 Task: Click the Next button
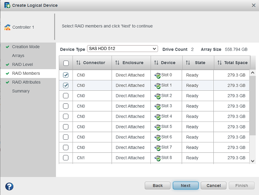185,186
